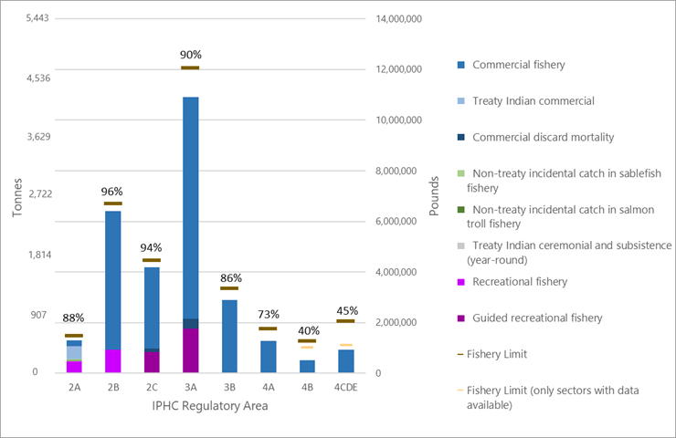
Task: Click the 4B category label on the x-axis
Action: (307, 387)
